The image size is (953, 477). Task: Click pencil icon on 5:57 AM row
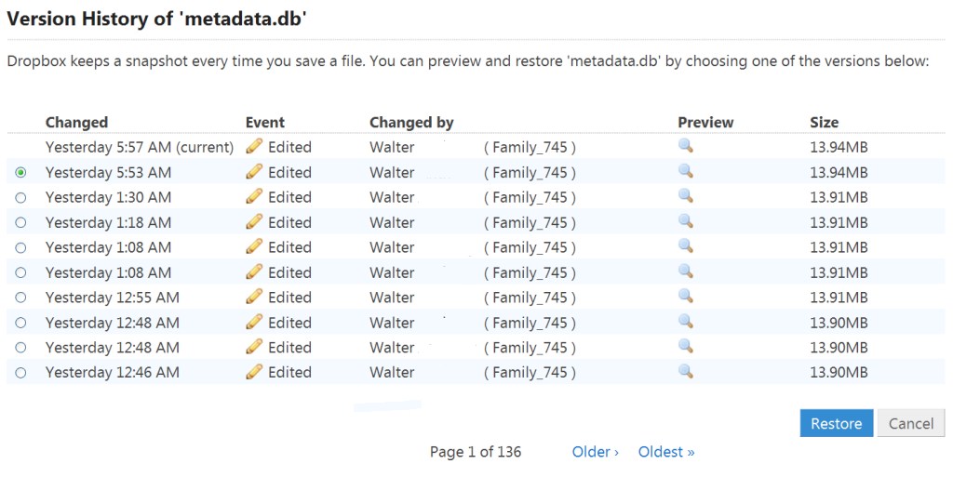click(254, 146)
